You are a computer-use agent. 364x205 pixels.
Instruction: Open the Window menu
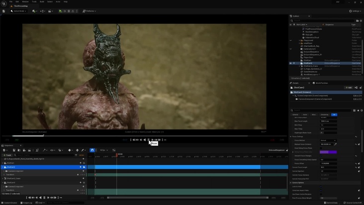click(25, 1)
